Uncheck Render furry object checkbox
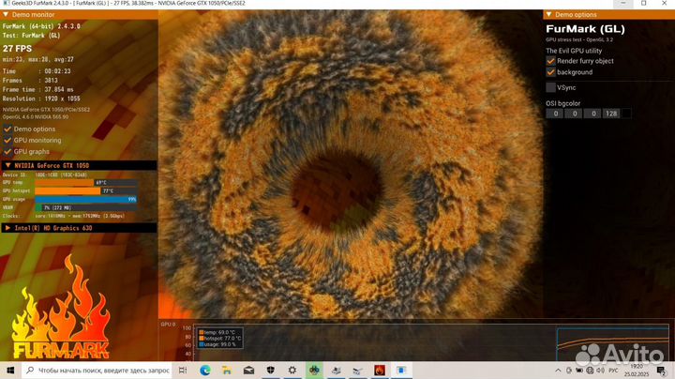 551,61
